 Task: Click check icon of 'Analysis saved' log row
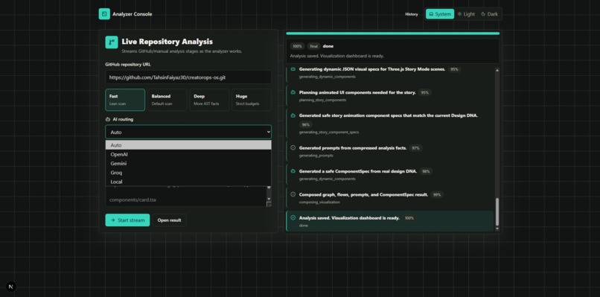293,217
